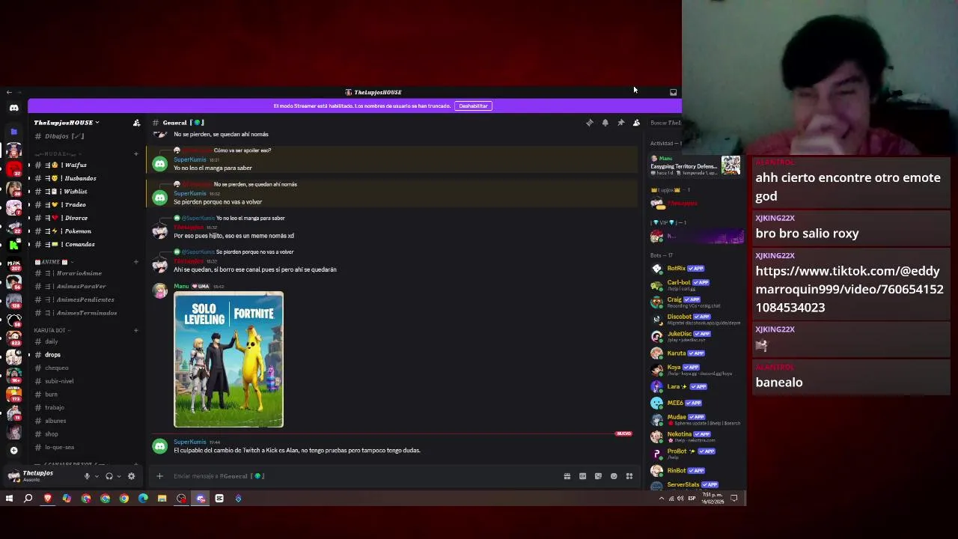The height and width of the screenshot is (539, 958).
Task: Open headphone output options dropdown arrow
Action: point(119,476)
